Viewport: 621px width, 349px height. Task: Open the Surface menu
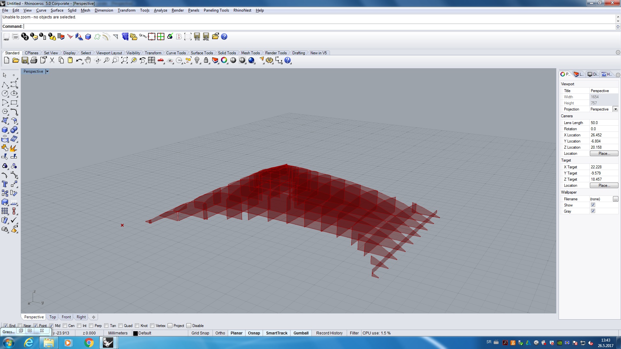[x=57, y=10]
